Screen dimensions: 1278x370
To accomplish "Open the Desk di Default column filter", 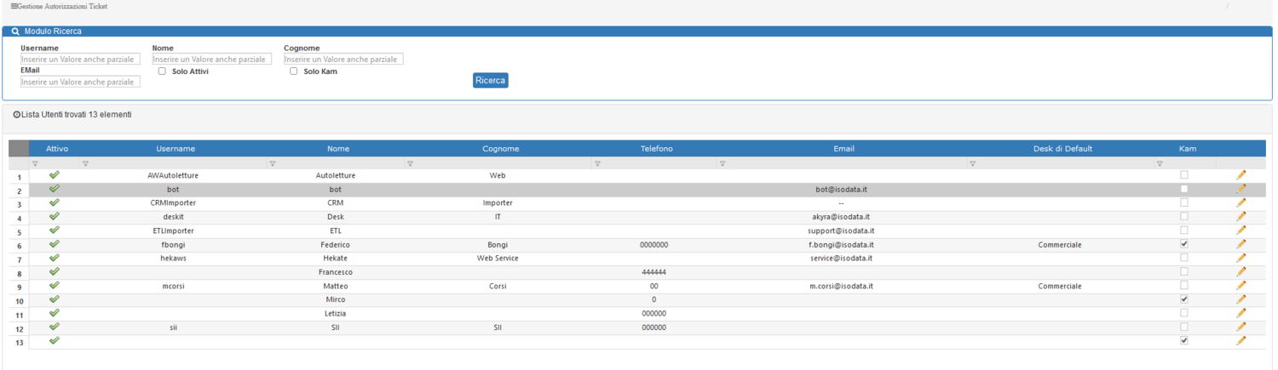I will pyautogui.click(x=972, y=163).
